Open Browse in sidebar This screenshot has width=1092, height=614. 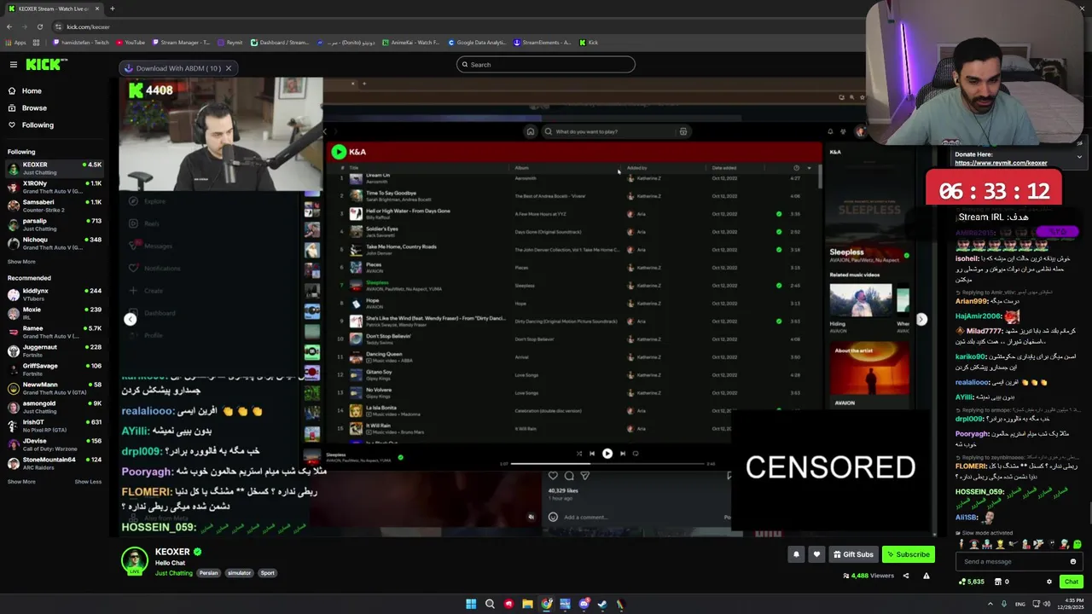34,107
